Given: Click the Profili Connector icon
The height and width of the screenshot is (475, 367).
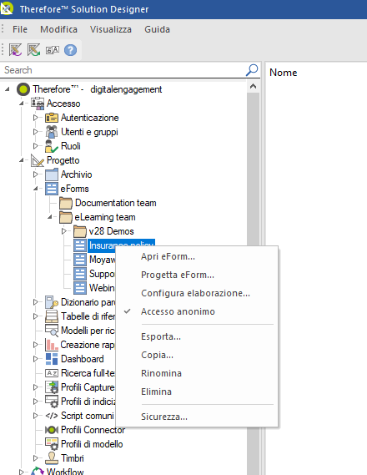Looking at the screenshot, I should coord(52,430).
